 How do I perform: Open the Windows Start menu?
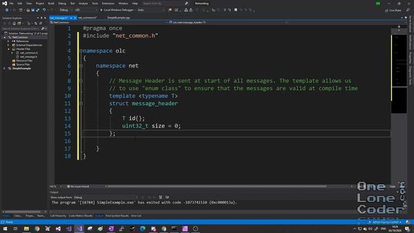pyautogui.click(x=5, y=228)
